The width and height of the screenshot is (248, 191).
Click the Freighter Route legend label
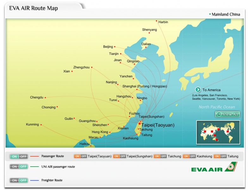(52, 180)
